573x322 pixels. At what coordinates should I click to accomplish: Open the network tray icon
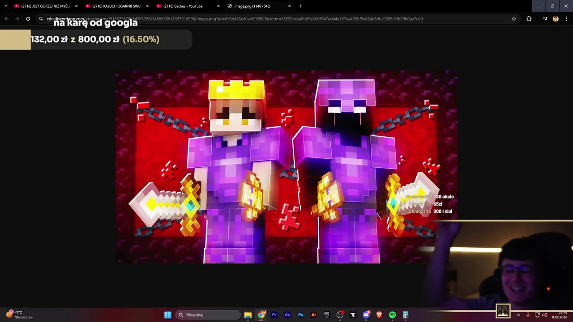[537, 315]
